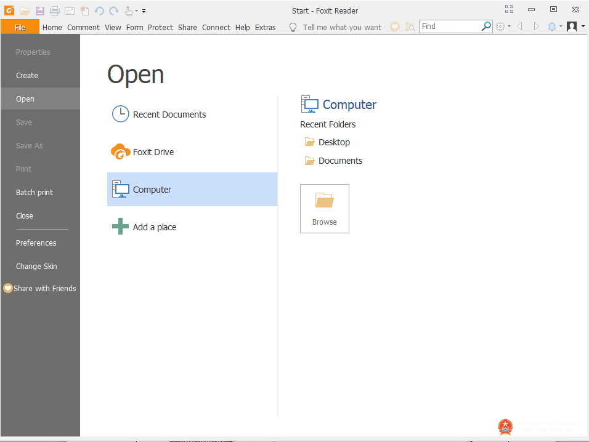Image resolution: width=589 pixels, height=442 pixels.
Task: Choose Change Skin in the sidebar
Action: (40, 266)
